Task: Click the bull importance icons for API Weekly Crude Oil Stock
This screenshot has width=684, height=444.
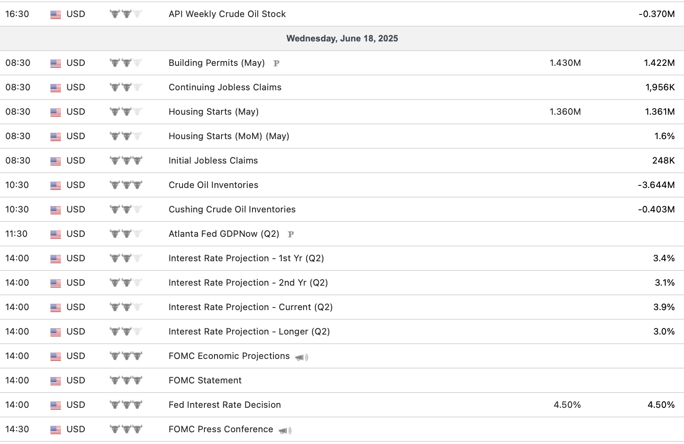Action: pos(126,14)
